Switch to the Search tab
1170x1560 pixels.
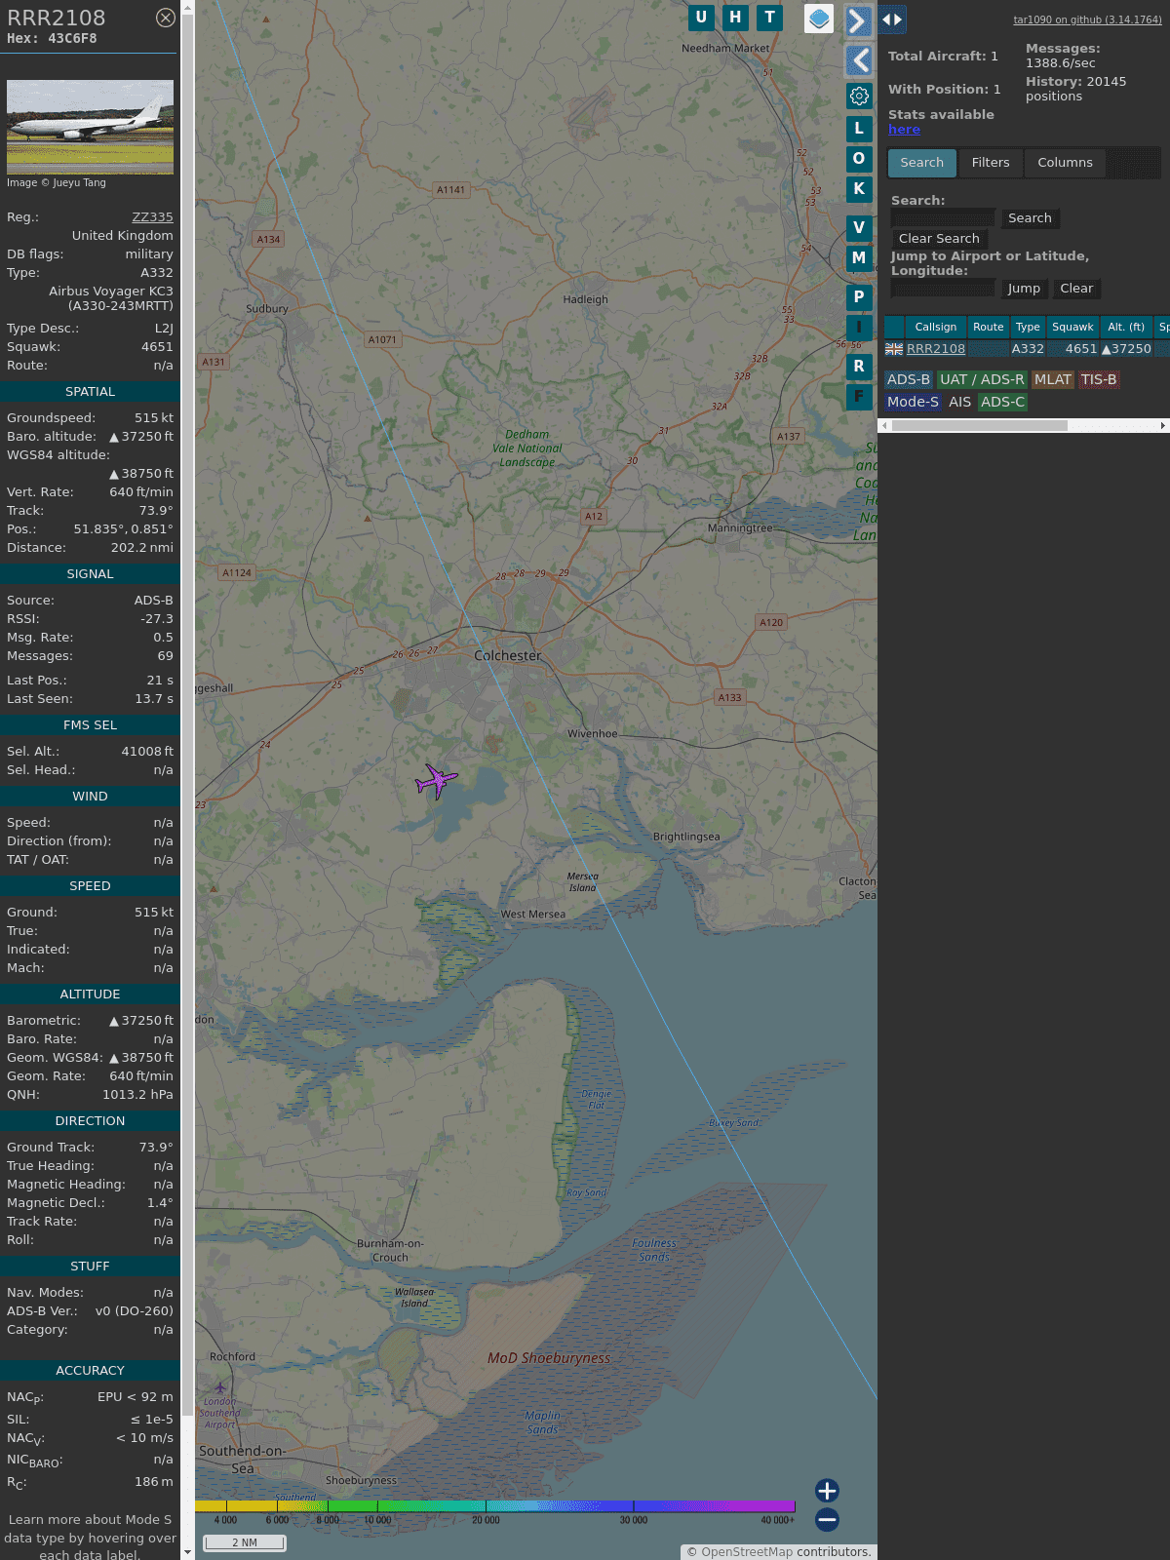(x=921, y=163)
